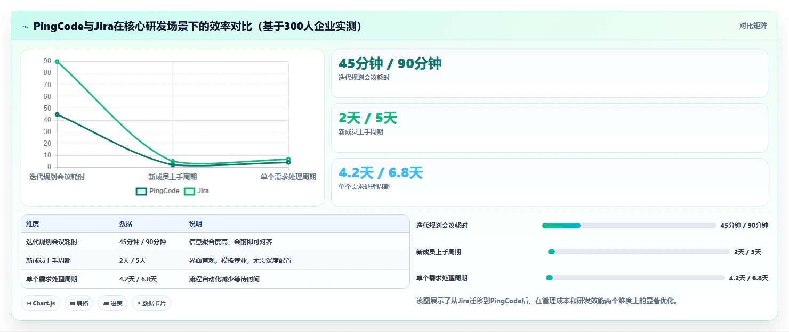
Task: Click the PingCode data point at 45
Action: [x=57, y=114]
